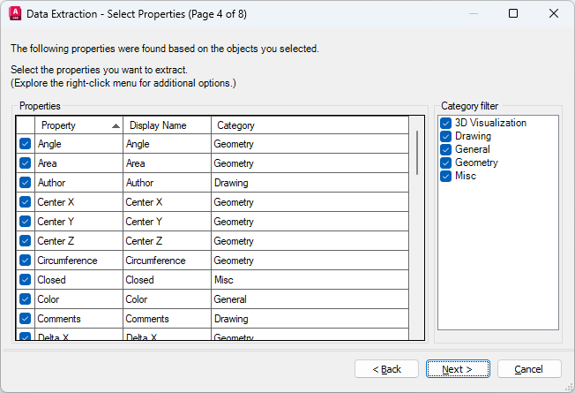Click the Display Name column header
Viewport: 575px width, 393px height.
166,125
